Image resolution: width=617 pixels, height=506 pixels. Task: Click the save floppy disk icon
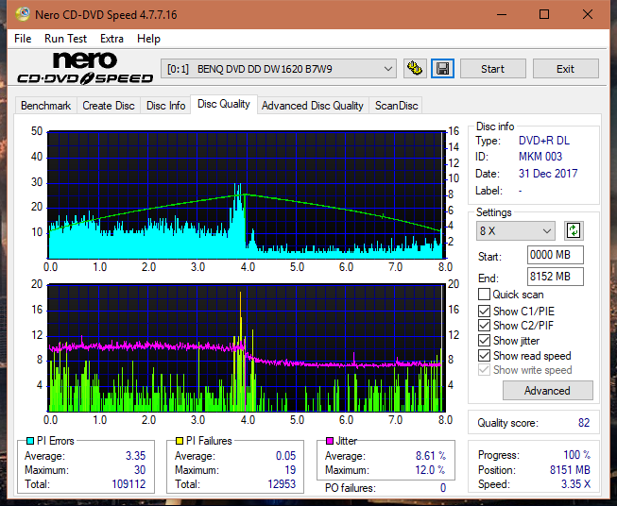443,69
